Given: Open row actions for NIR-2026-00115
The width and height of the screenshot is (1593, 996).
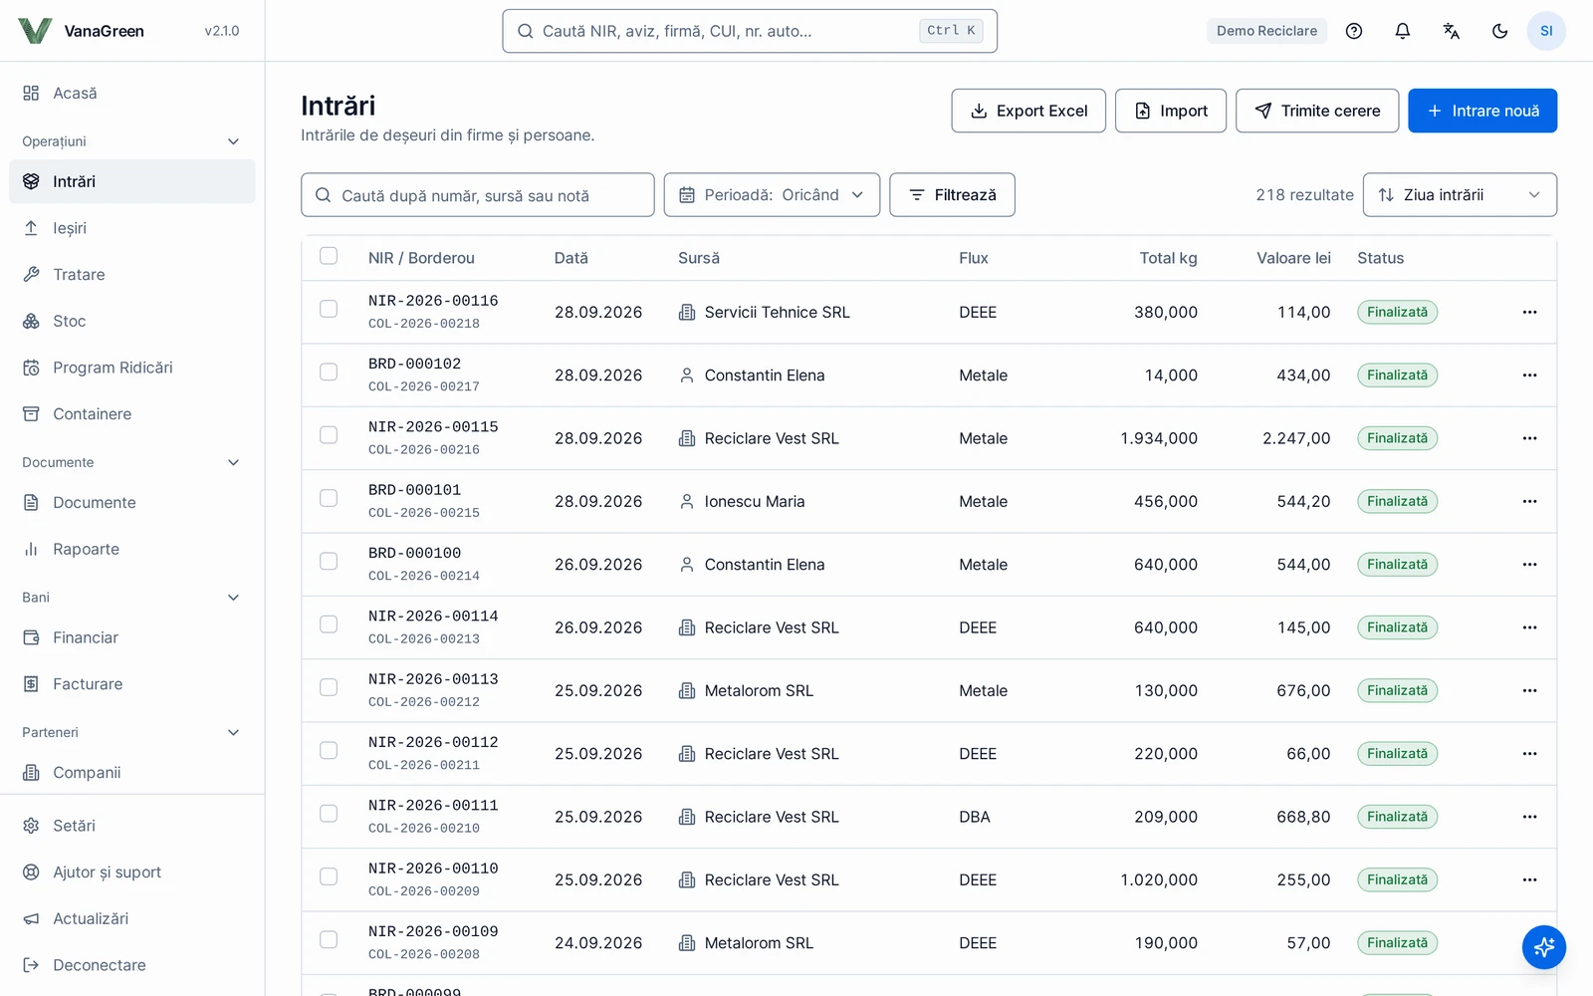Looking at the screenshot, I should (x=1530, y=438).
